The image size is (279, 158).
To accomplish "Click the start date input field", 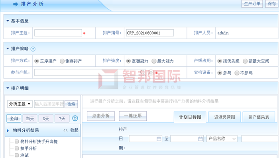I will [x=145, y=139].
